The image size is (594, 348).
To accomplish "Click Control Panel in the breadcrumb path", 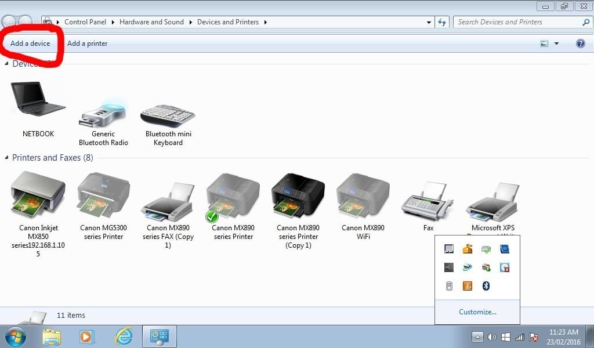I will (85, 22).
